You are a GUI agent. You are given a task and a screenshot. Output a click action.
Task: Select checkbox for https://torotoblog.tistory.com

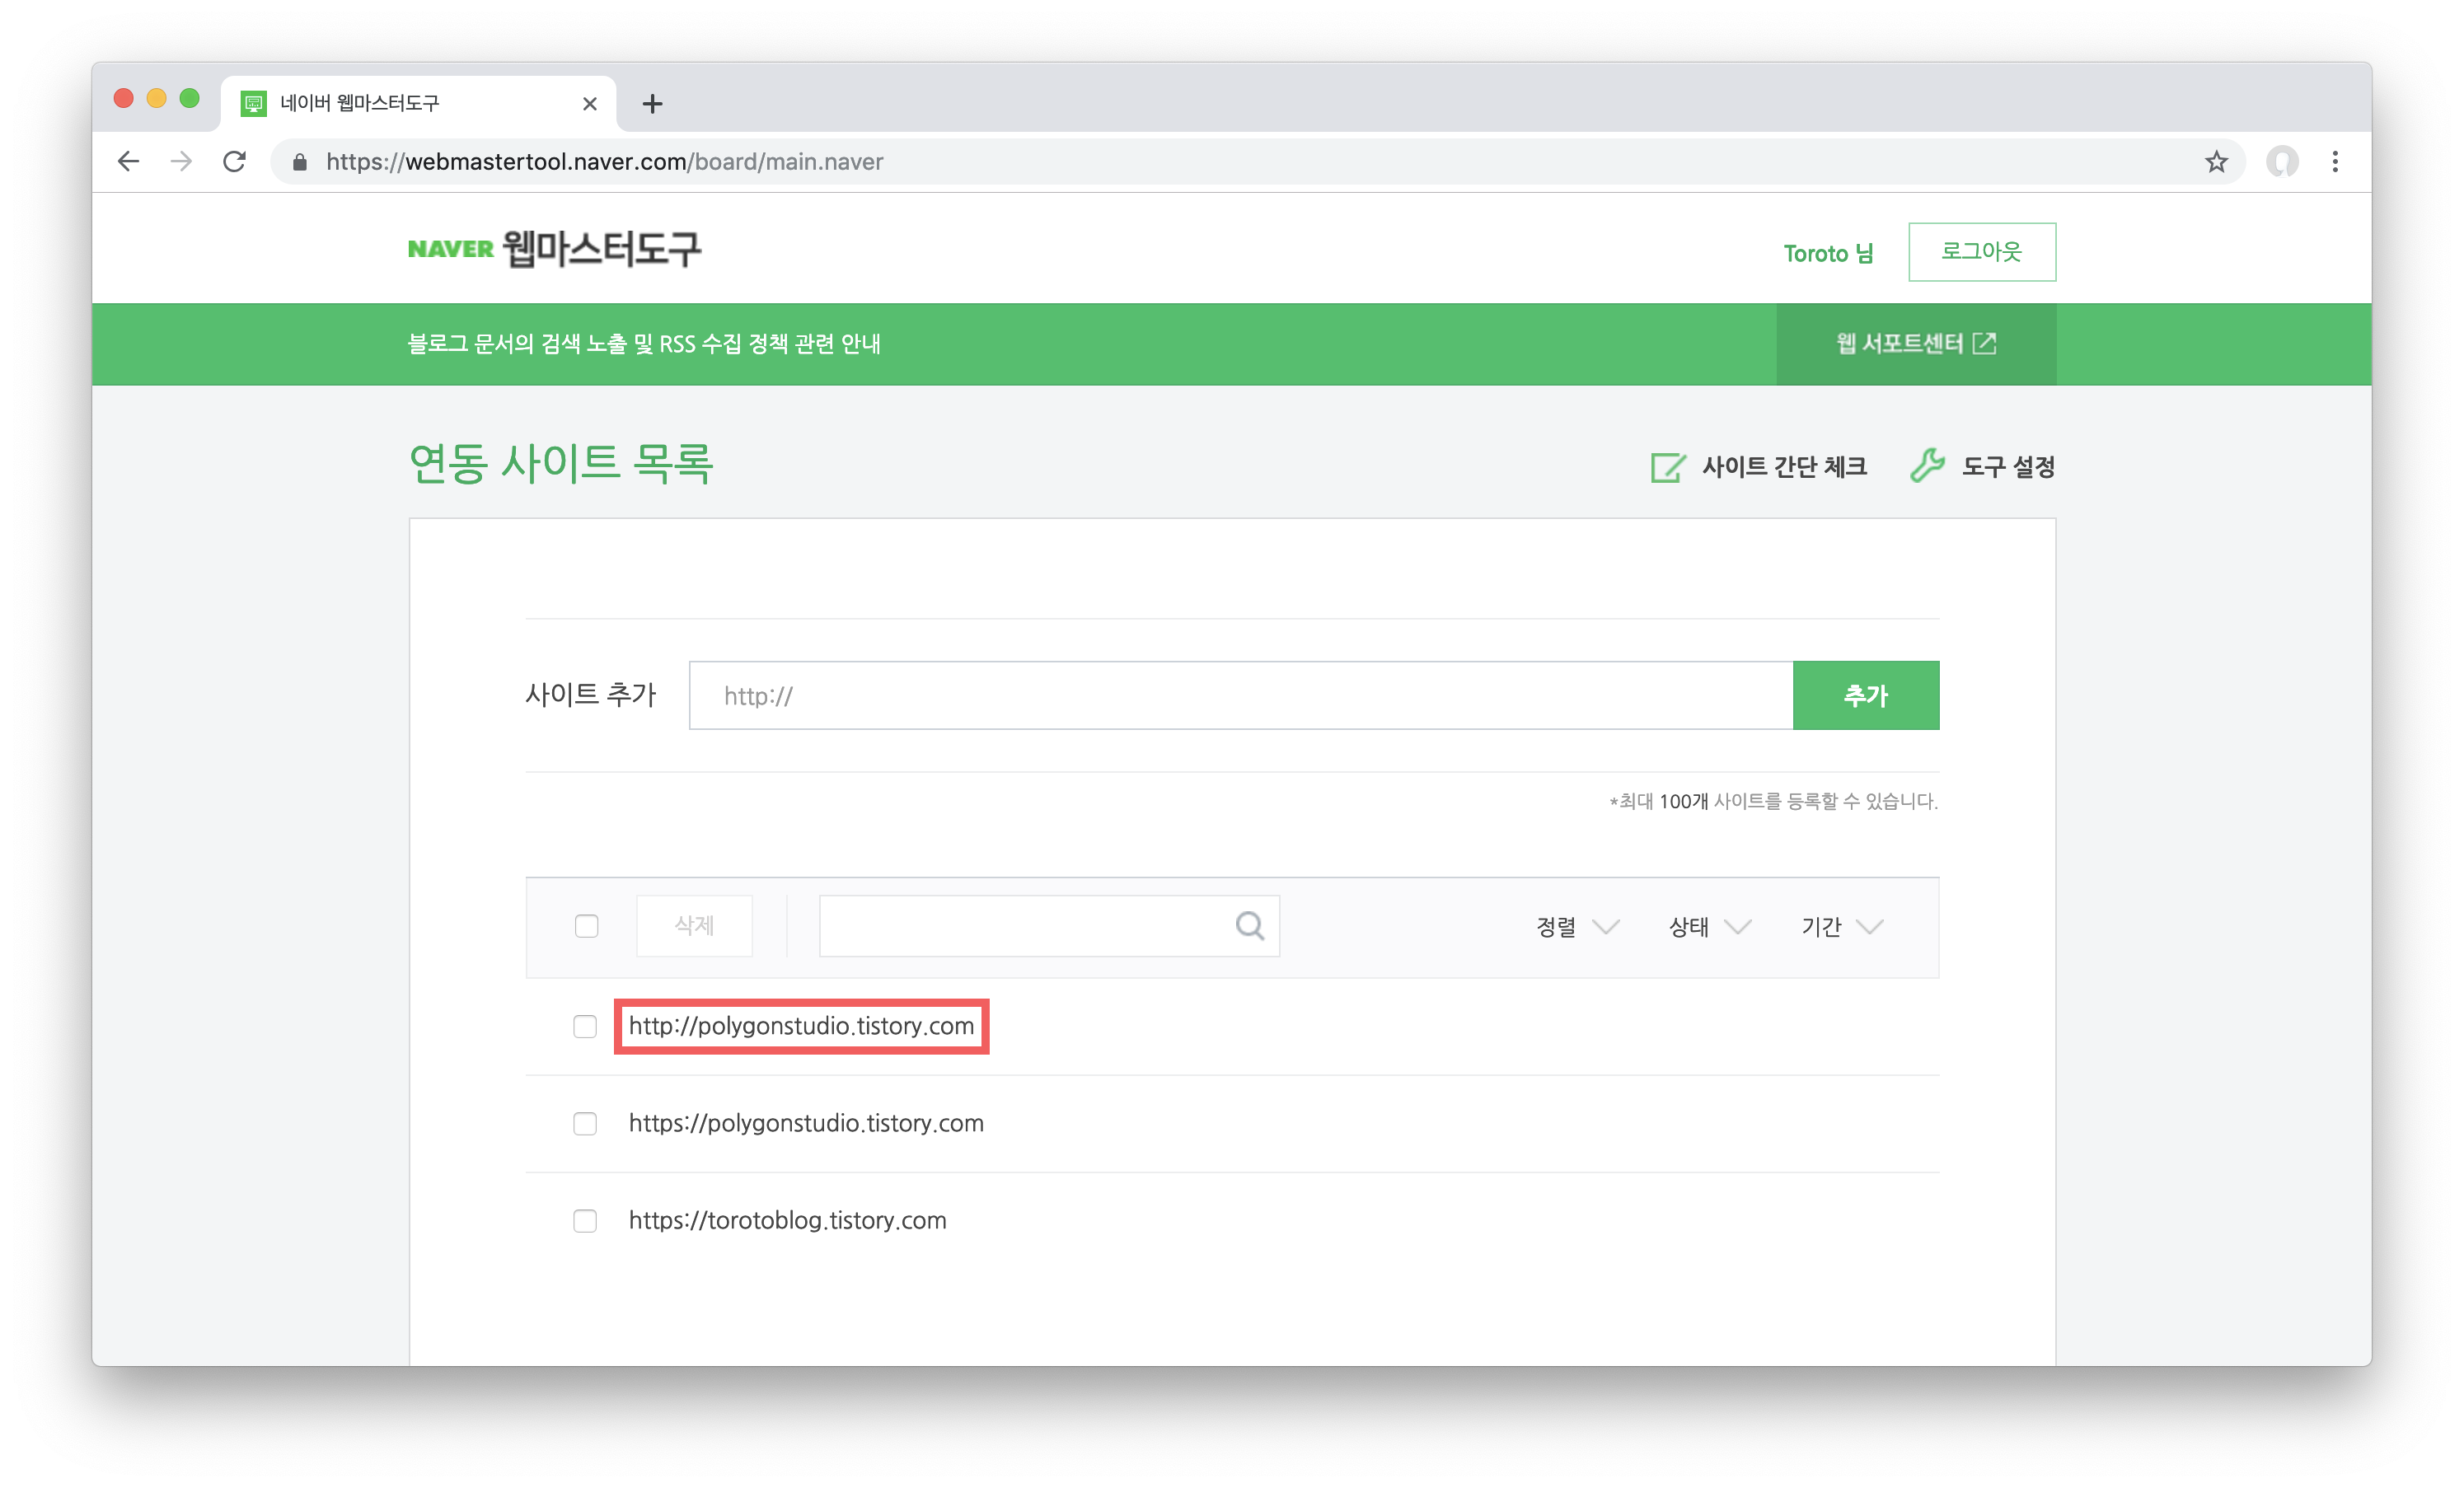[585, 1221]
